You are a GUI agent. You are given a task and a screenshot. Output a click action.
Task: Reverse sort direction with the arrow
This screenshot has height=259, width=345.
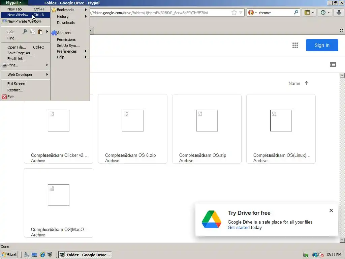[x=307, y=83]
